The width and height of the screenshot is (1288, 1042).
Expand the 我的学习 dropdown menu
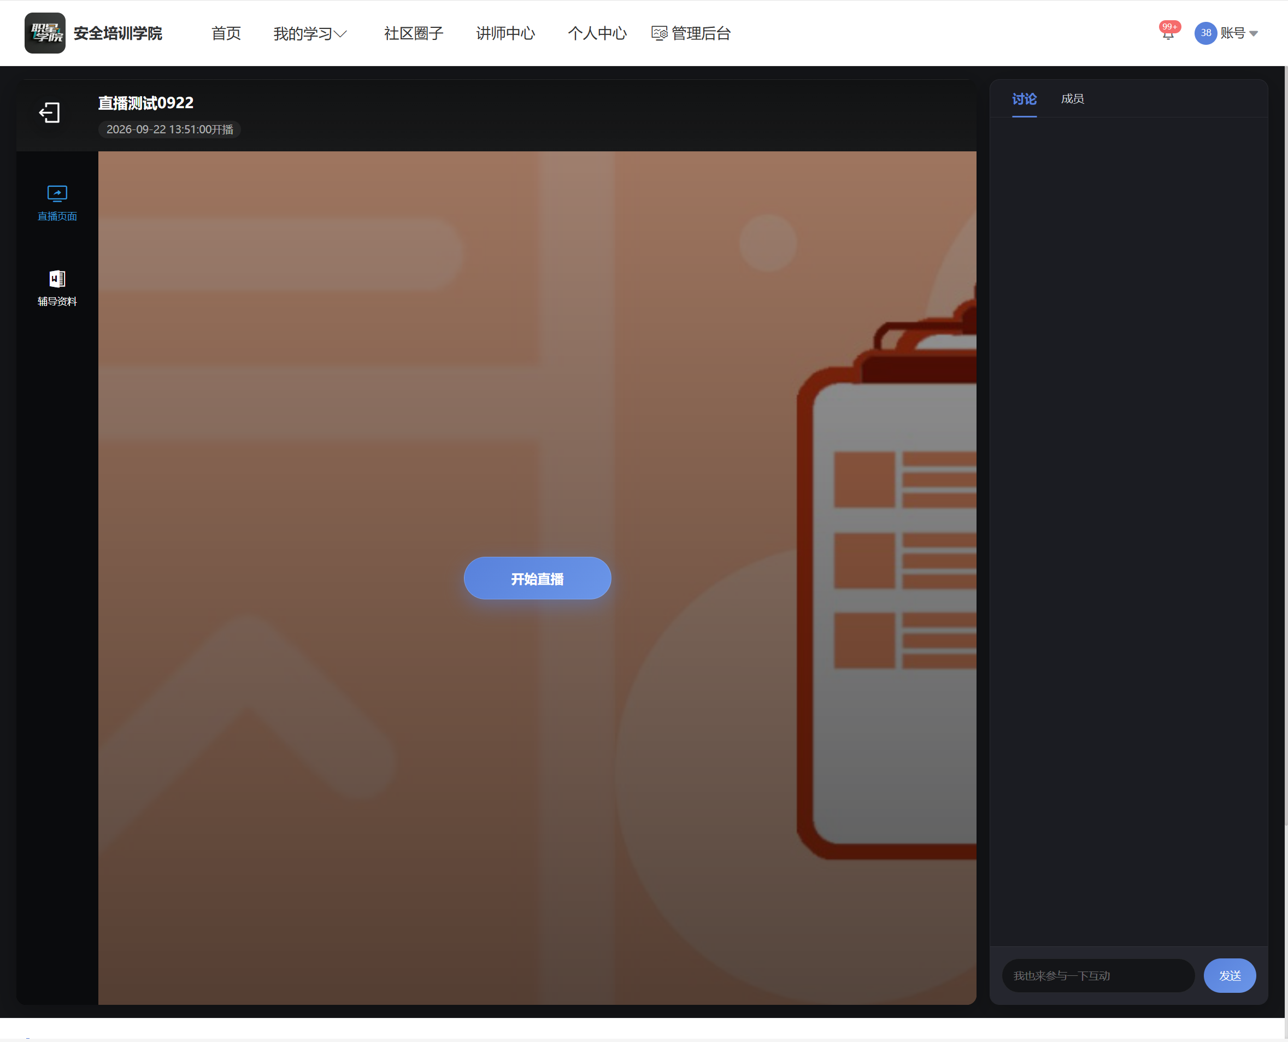pyautogui.click(x=310, y=34)
